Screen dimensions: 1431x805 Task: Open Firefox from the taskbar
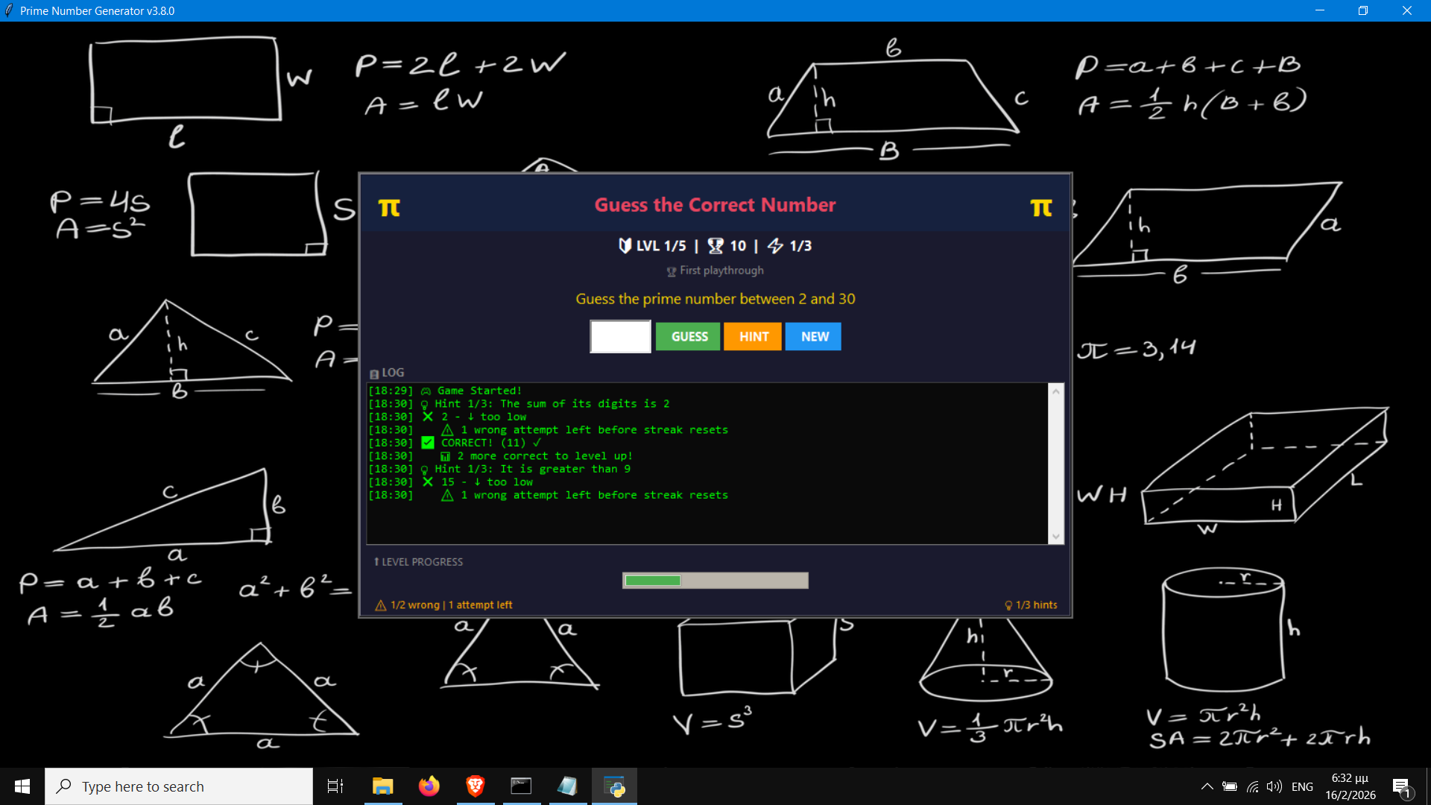[x=429, y=786]
